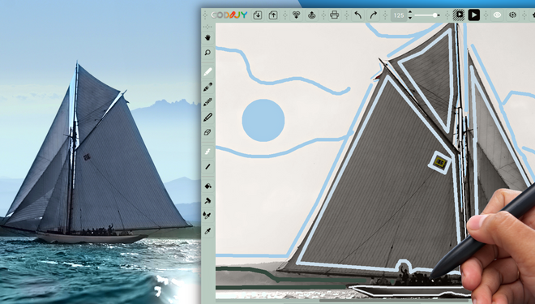Select the Paint Bucket fill tool

click(x=208, y=186)
